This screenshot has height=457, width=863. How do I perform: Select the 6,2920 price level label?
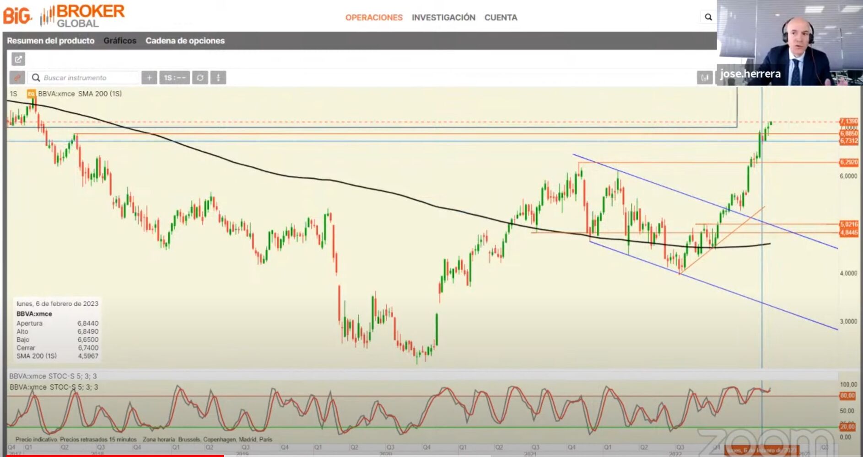click(849, 162)
